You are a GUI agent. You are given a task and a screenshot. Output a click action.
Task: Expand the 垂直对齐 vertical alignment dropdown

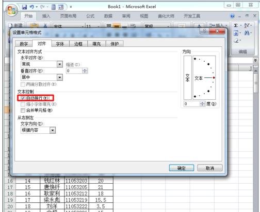point(60,77)
